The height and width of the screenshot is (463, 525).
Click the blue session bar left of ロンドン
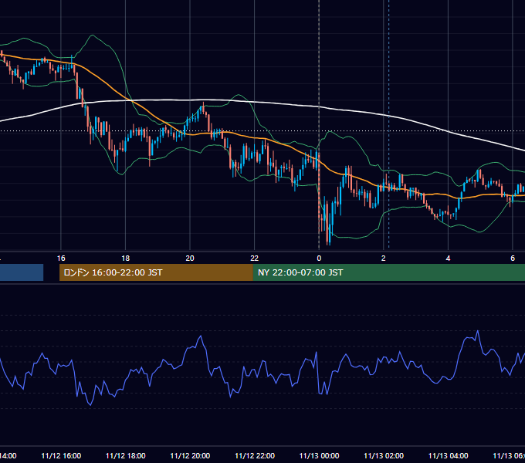(x=22, y=272)
